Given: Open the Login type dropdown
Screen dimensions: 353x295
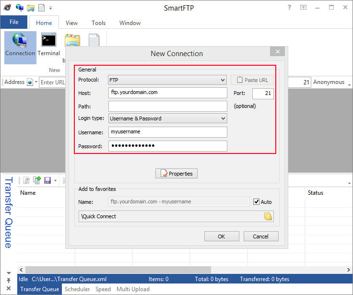Looking at the screenshot, I should [x=168, y=118].
